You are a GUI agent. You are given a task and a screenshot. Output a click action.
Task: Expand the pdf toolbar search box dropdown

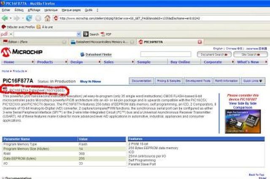[x=79, y=34]
